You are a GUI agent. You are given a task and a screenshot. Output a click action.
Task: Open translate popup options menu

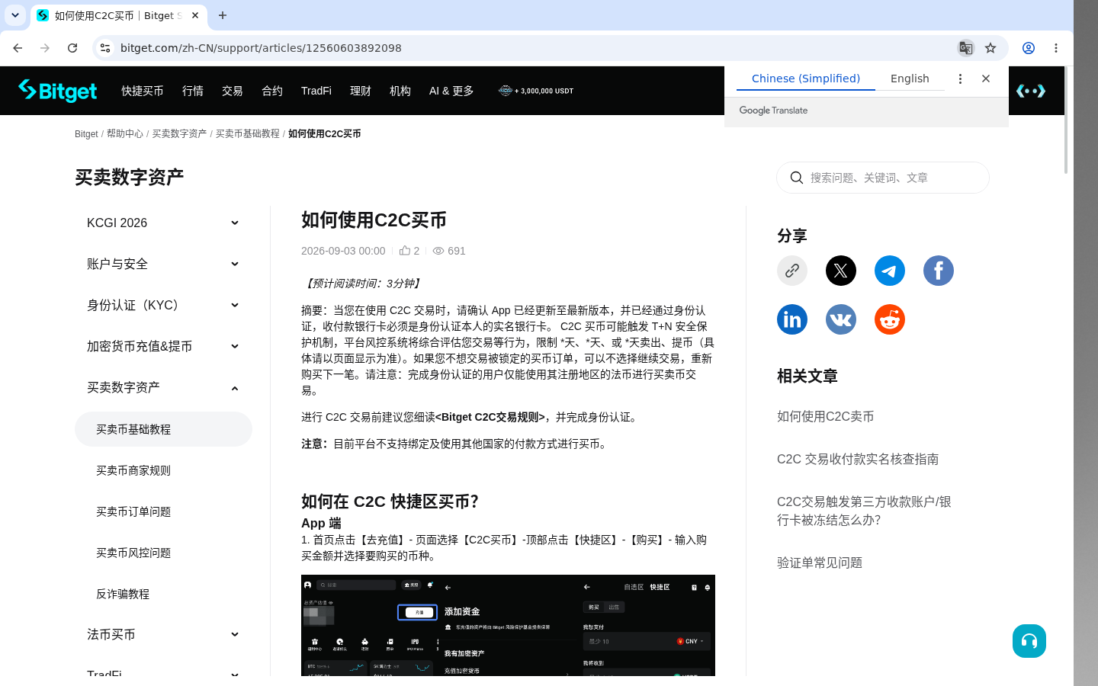[960, 79]
